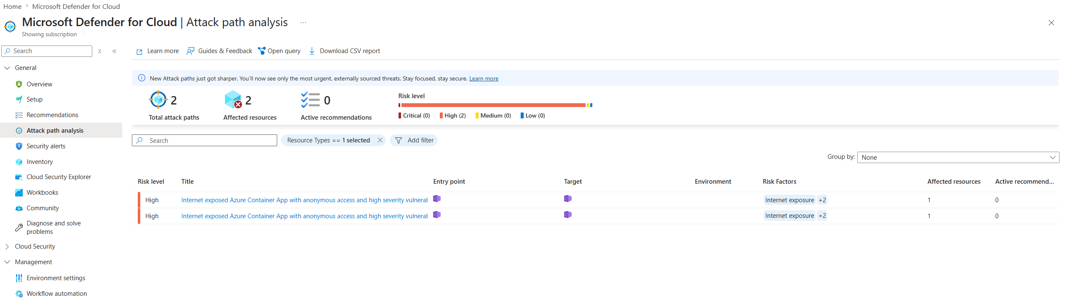Click the orange High risk level bar

pos(493,105)
